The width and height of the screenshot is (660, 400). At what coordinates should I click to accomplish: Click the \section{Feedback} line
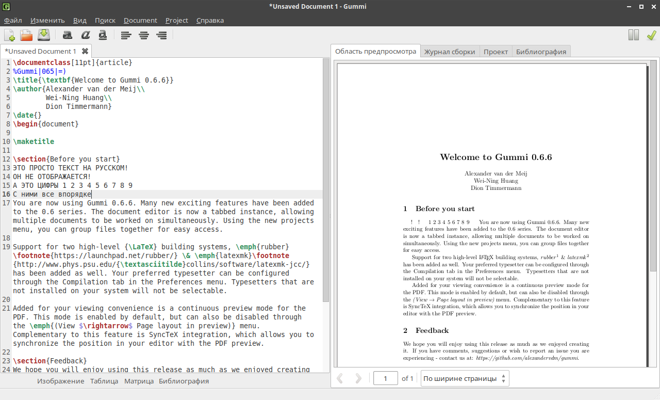[x=50, y=361]
